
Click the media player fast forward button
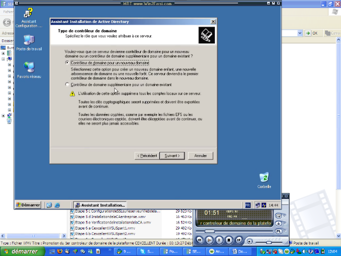pyautogui.click(x=238, y=240)
